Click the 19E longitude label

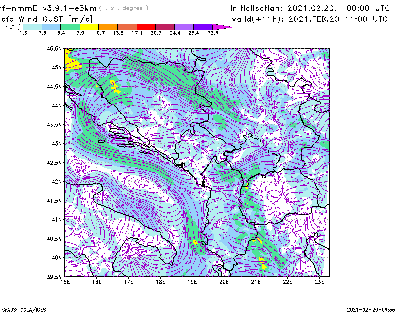click(x=192, y=282)
